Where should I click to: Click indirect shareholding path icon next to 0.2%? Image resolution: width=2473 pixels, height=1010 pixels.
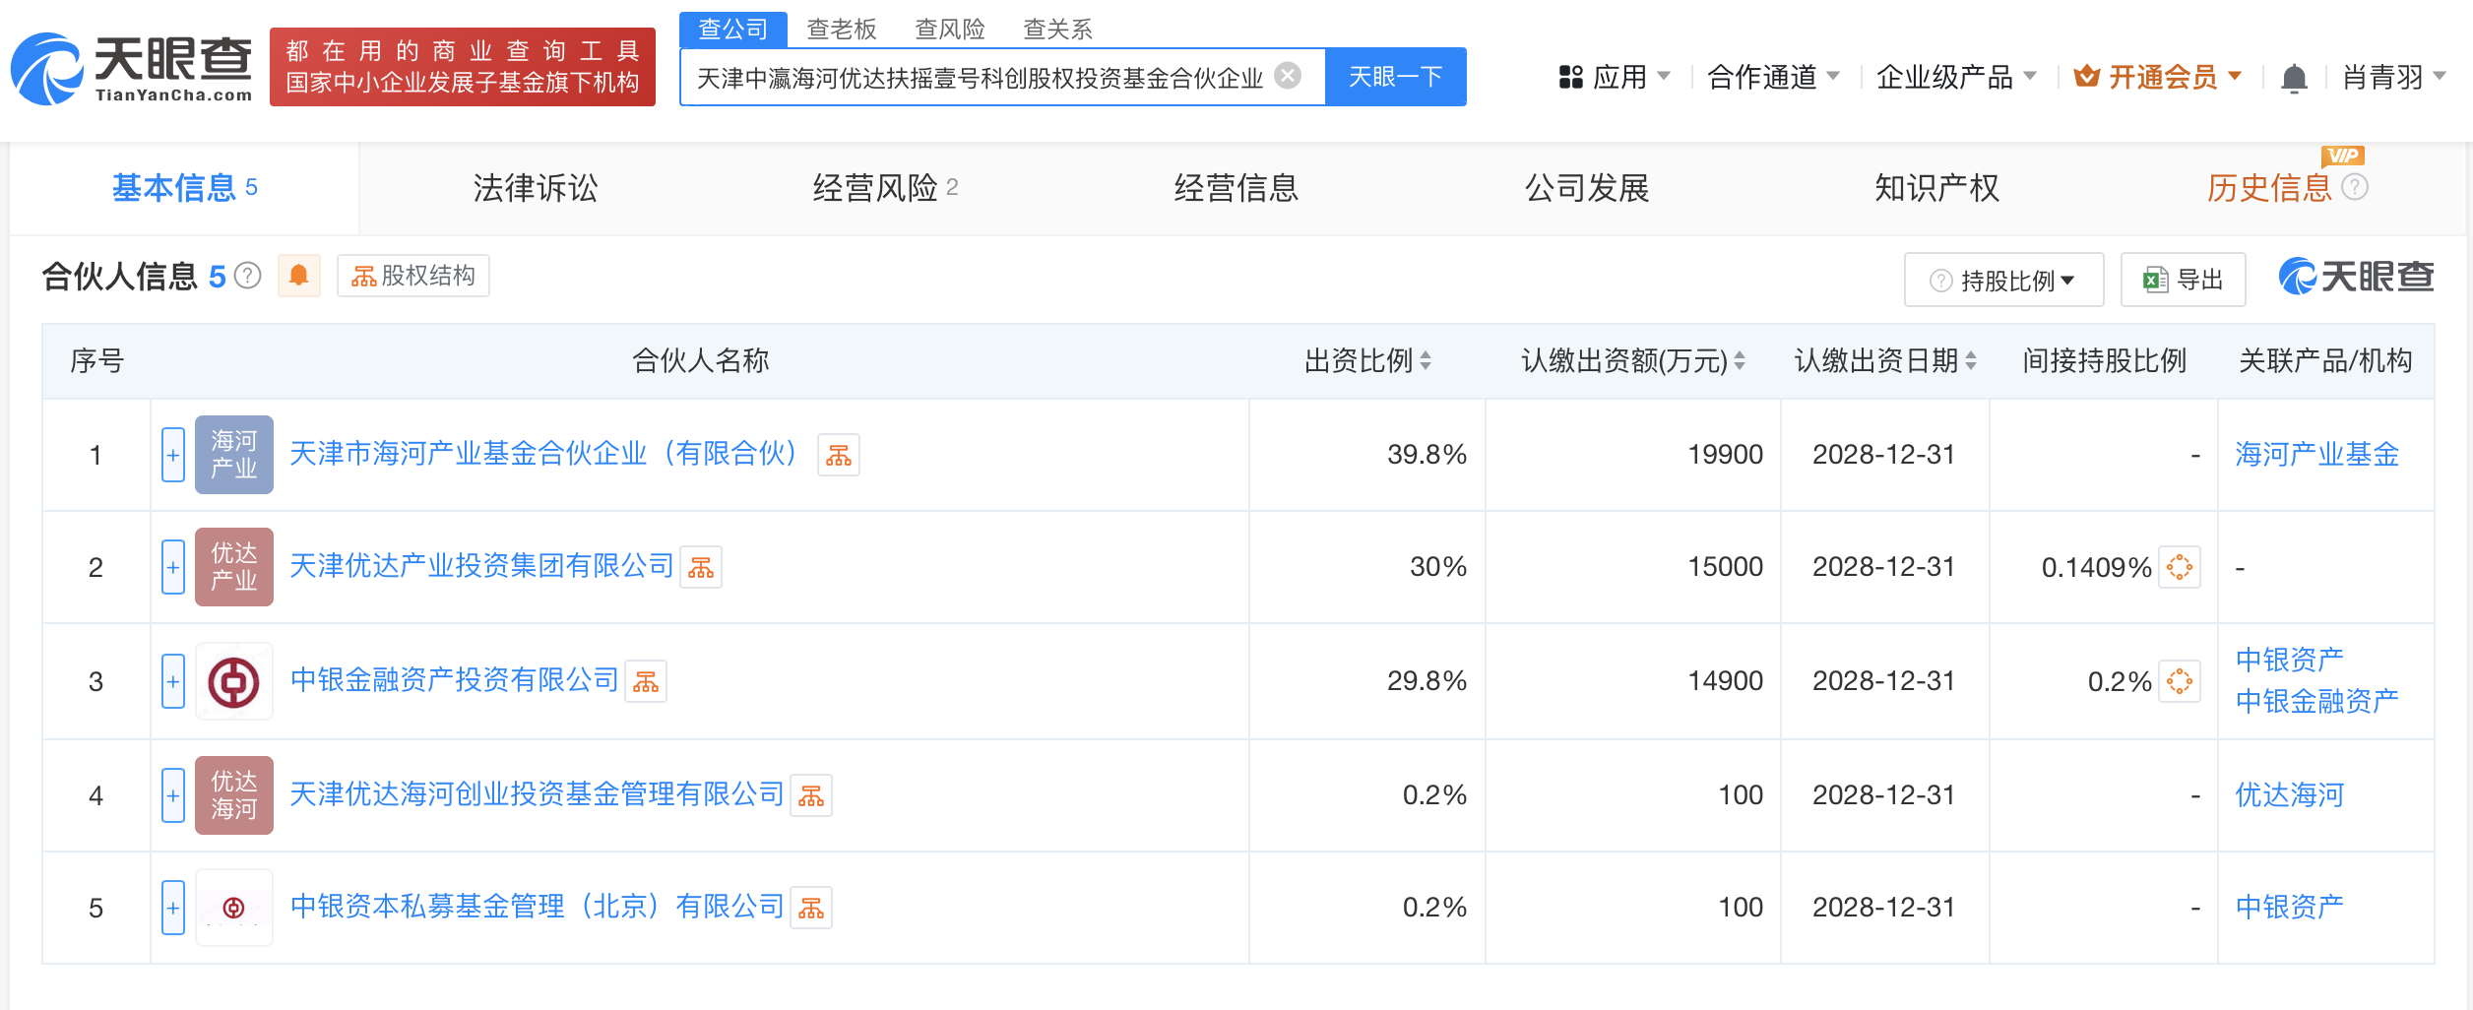[2180, 681]
